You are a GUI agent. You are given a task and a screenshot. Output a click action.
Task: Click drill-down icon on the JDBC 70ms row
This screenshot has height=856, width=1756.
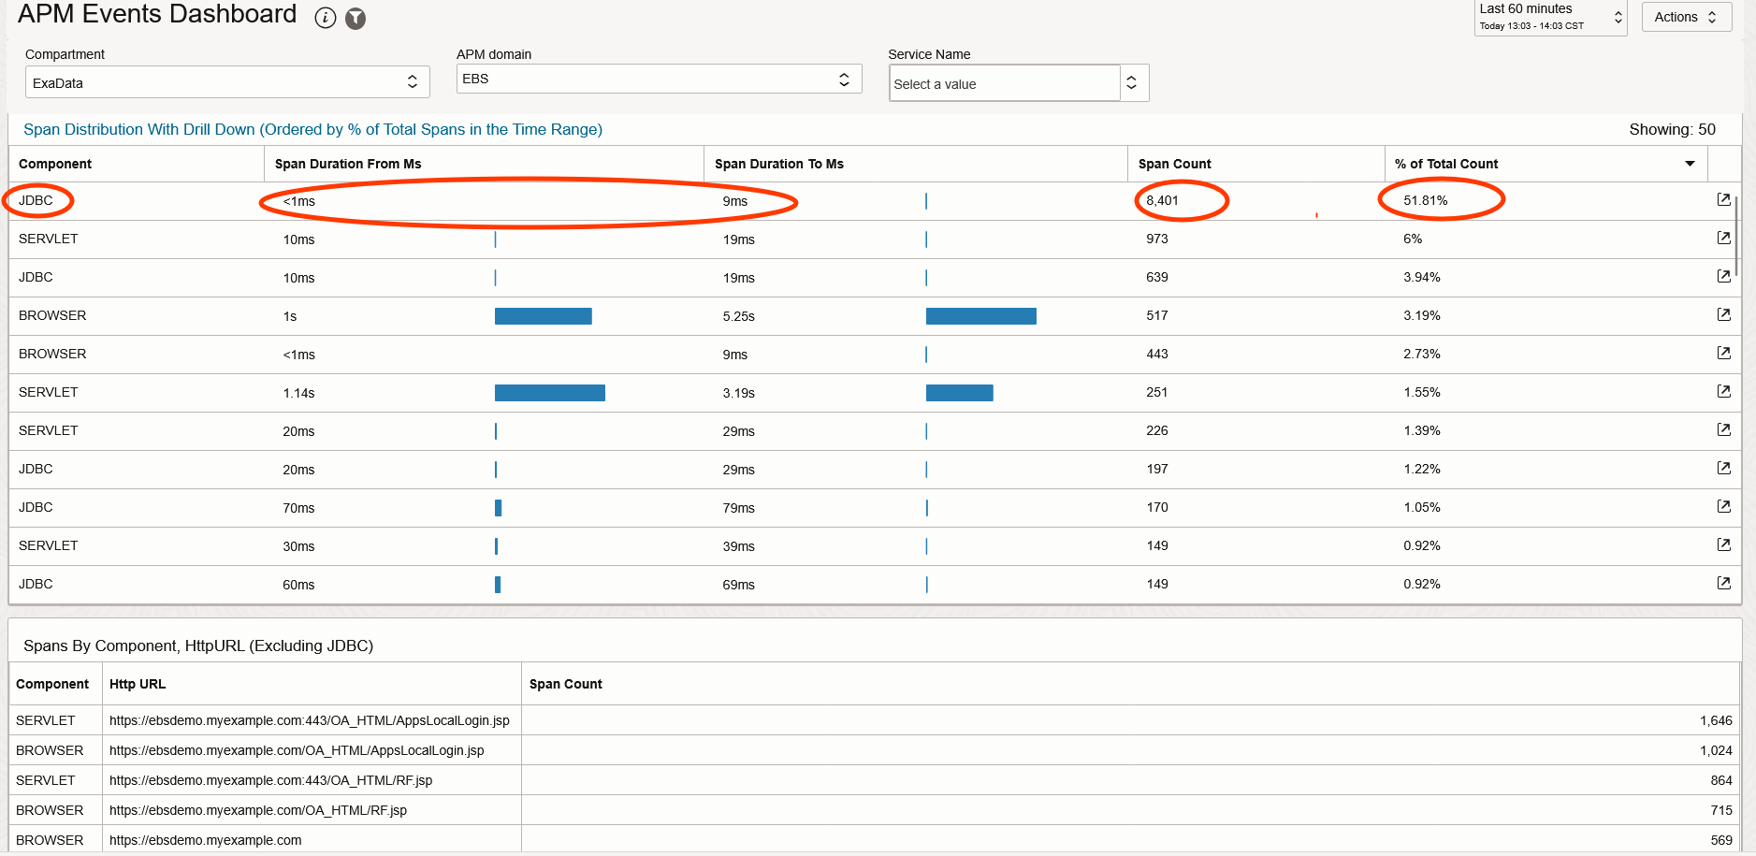(x=1723, y=507)
